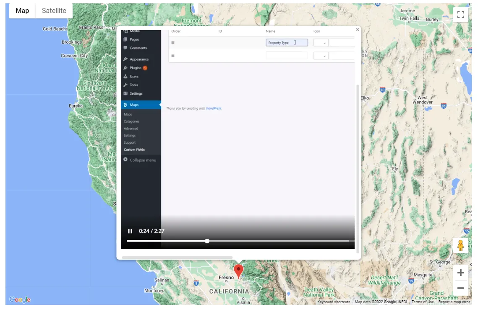Image resolution: width=478 pixels, height=312 pixels.
Task: Zoom out on the map
Action: point(461,288)
